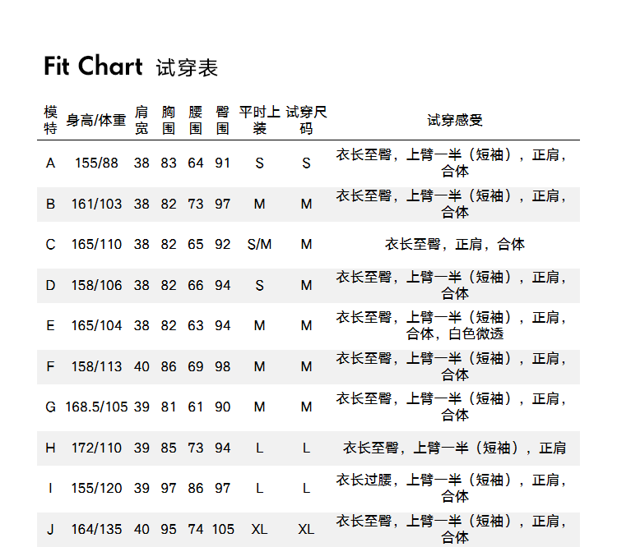Screen dimensions: 617x547
Task: Select the 胸围 column header
Action: [169, 120]
